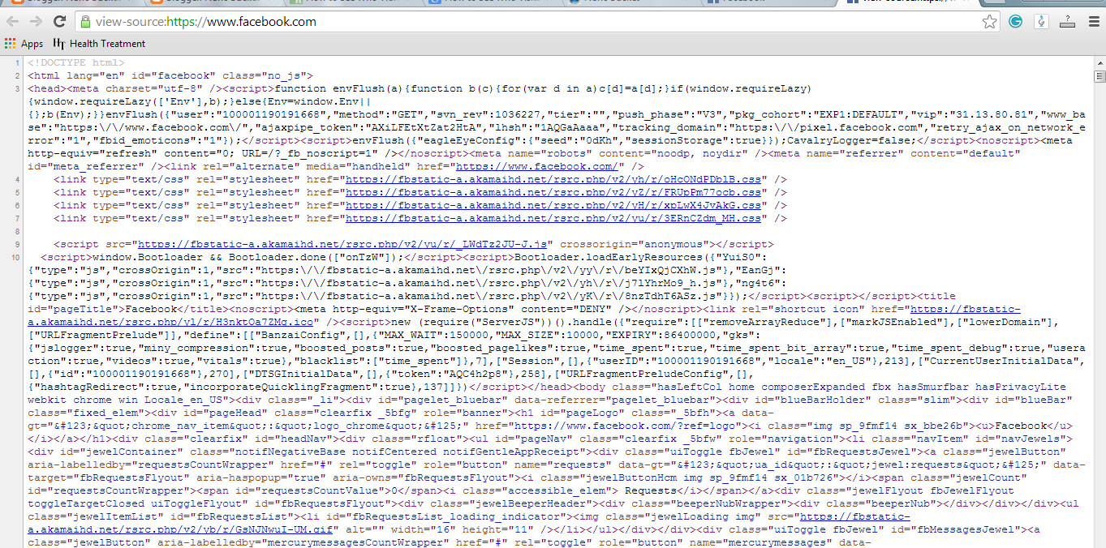Click line number 2 in the gutter
1106x548 pixels.
[18, 75]
